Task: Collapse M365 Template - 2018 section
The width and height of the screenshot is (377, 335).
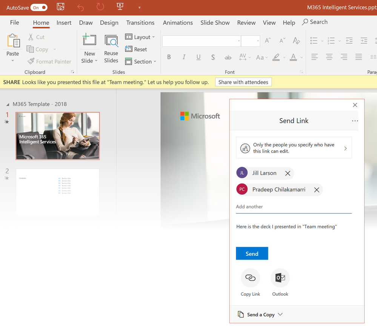Action: [8, 104]
